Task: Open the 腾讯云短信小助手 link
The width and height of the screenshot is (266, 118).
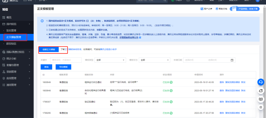Action: pos(108,49)
